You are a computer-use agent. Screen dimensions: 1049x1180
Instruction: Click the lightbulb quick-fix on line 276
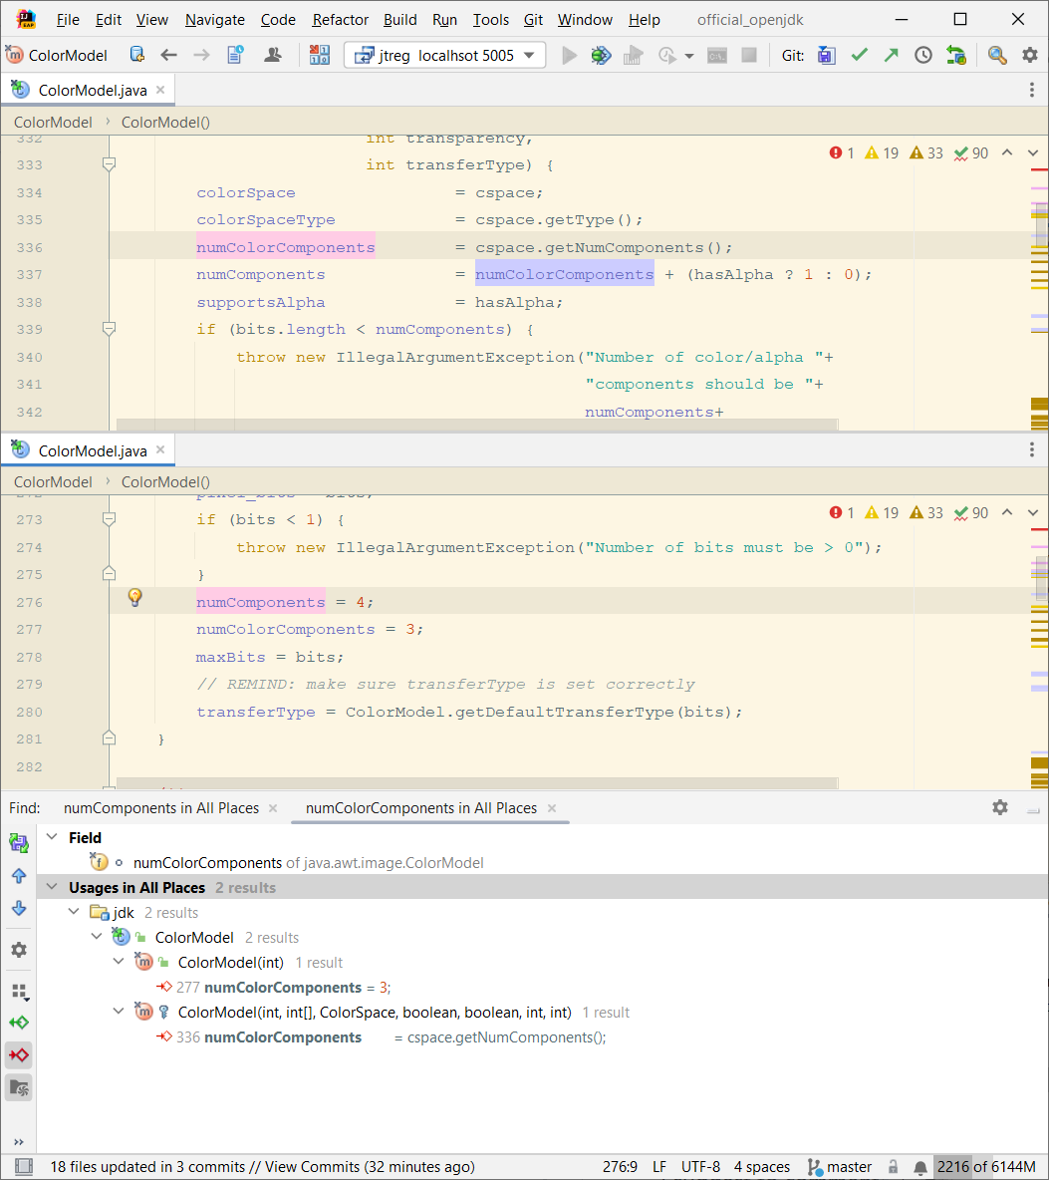coord(134,598)
